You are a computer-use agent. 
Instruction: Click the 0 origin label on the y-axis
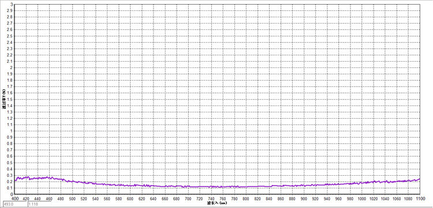click(x=12, y=195)
